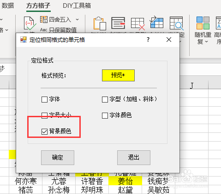Click the yellow 预览* format preview swatch
Viewport: 221px width, 194px height.
pyautogui.click(x=118, y=75)
